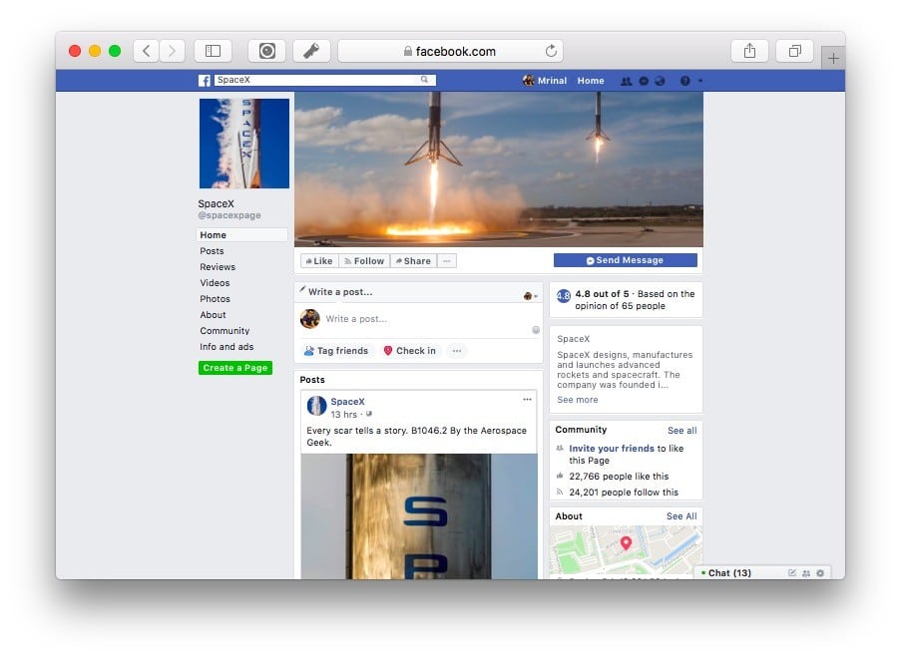Compose a new chat message with the pencil icon
Screen dimensions: 901x659
pyautogui.click(x=792, y=573)
